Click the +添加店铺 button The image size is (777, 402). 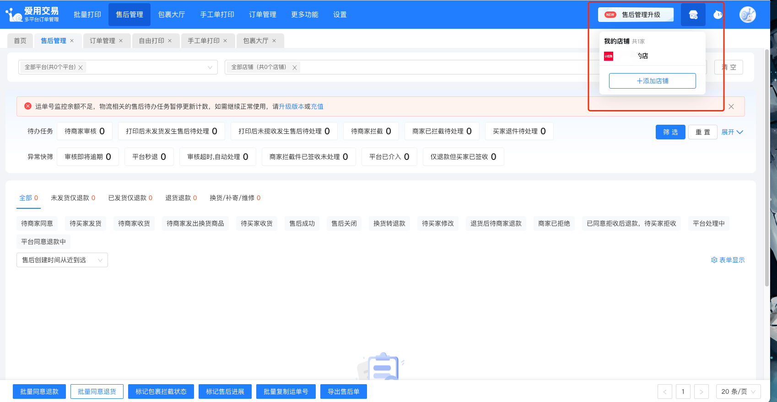[x=653, y=81]
